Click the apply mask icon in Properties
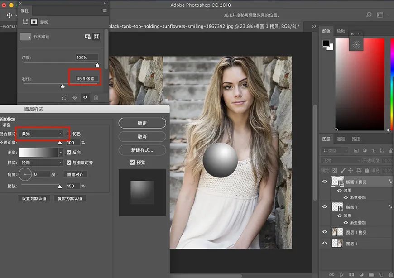 75,97
